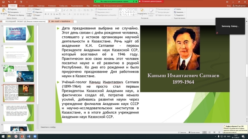Click the Cut (Вырезать) scissors icon
The height and width of the screenshot is (139, 248).
pyautogui.click(x=9, y=9)
